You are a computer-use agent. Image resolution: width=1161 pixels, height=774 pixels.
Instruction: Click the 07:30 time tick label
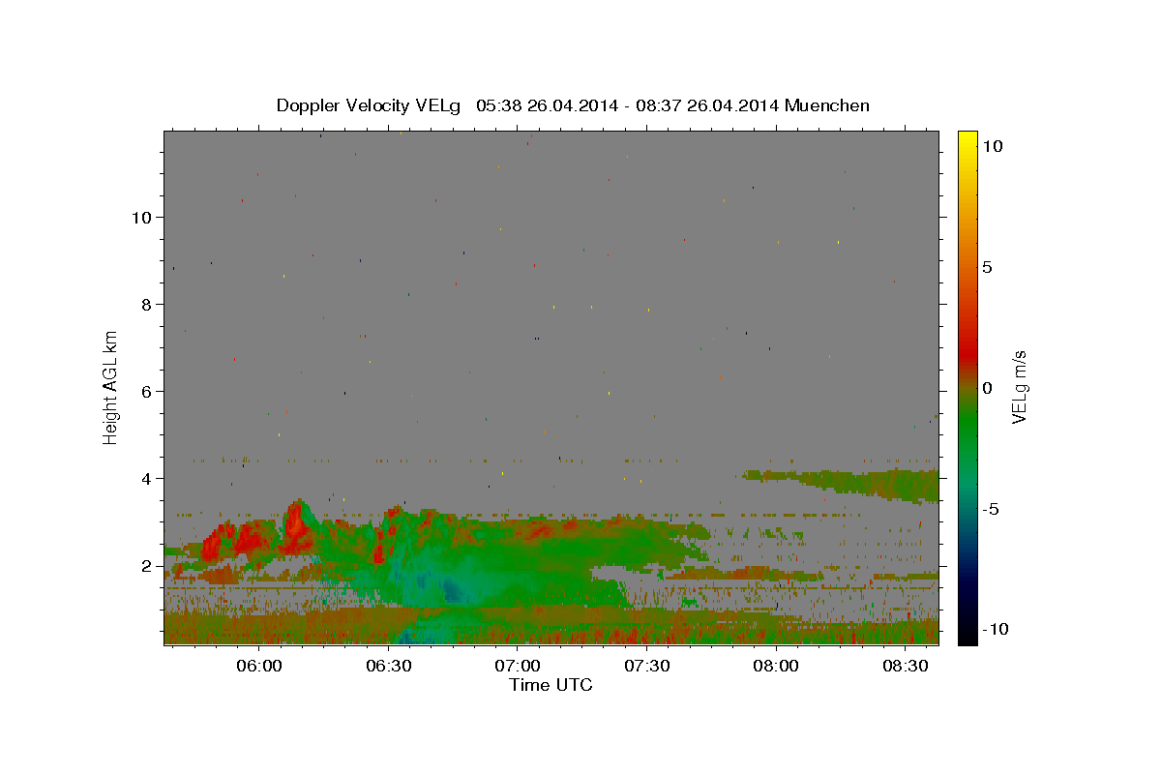coord(646,667)
